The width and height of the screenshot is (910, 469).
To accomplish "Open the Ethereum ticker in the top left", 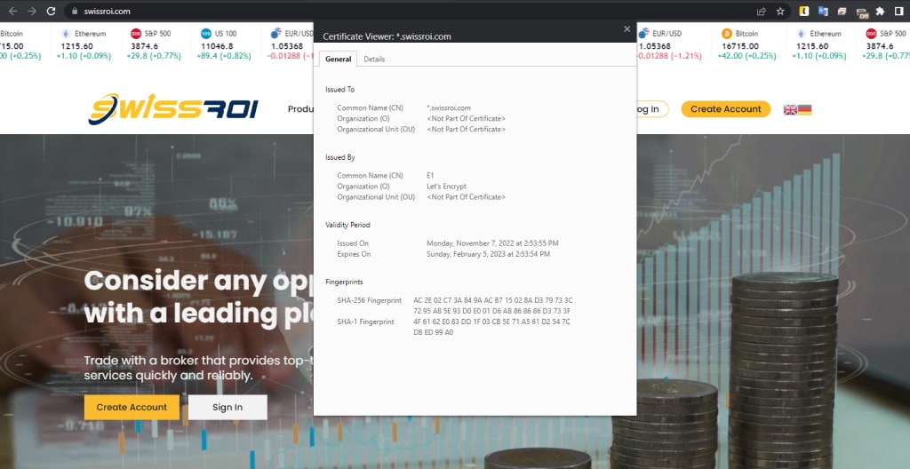I will pos(84,44).
